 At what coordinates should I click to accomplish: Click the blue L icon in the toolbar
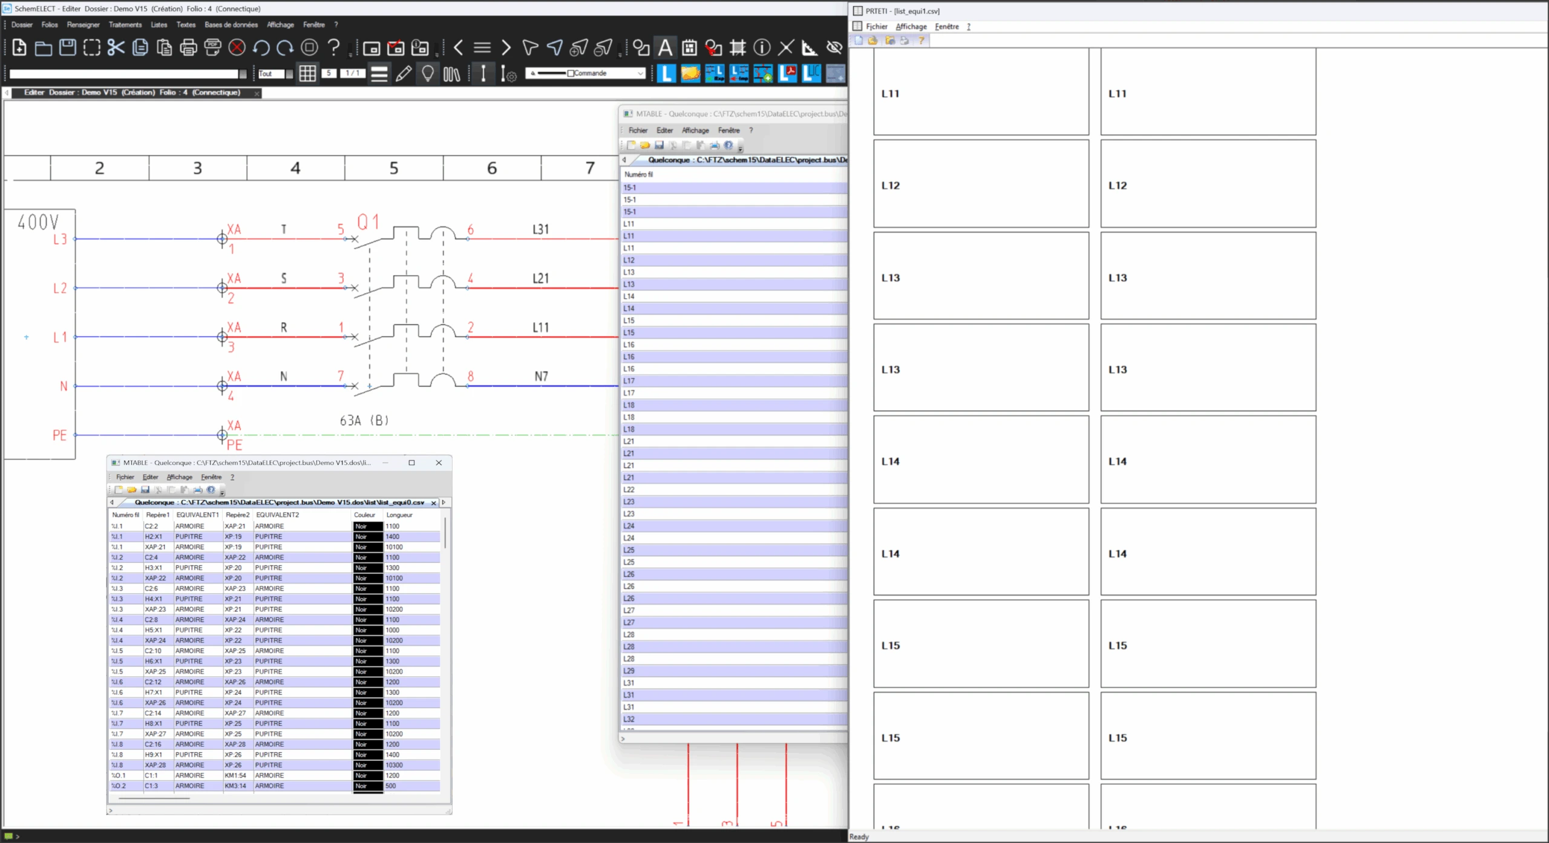[666, 74]
